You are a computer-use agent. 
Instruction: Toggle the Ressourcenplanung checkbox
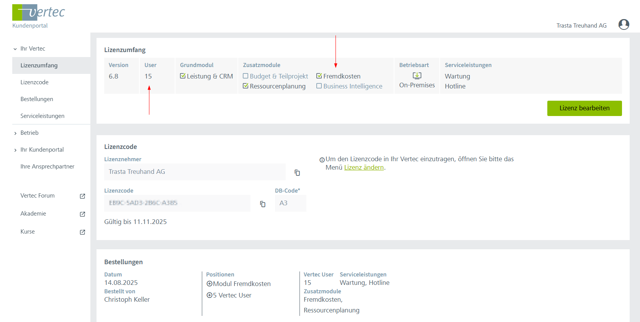pyautogui.click(x=246, y=86)
